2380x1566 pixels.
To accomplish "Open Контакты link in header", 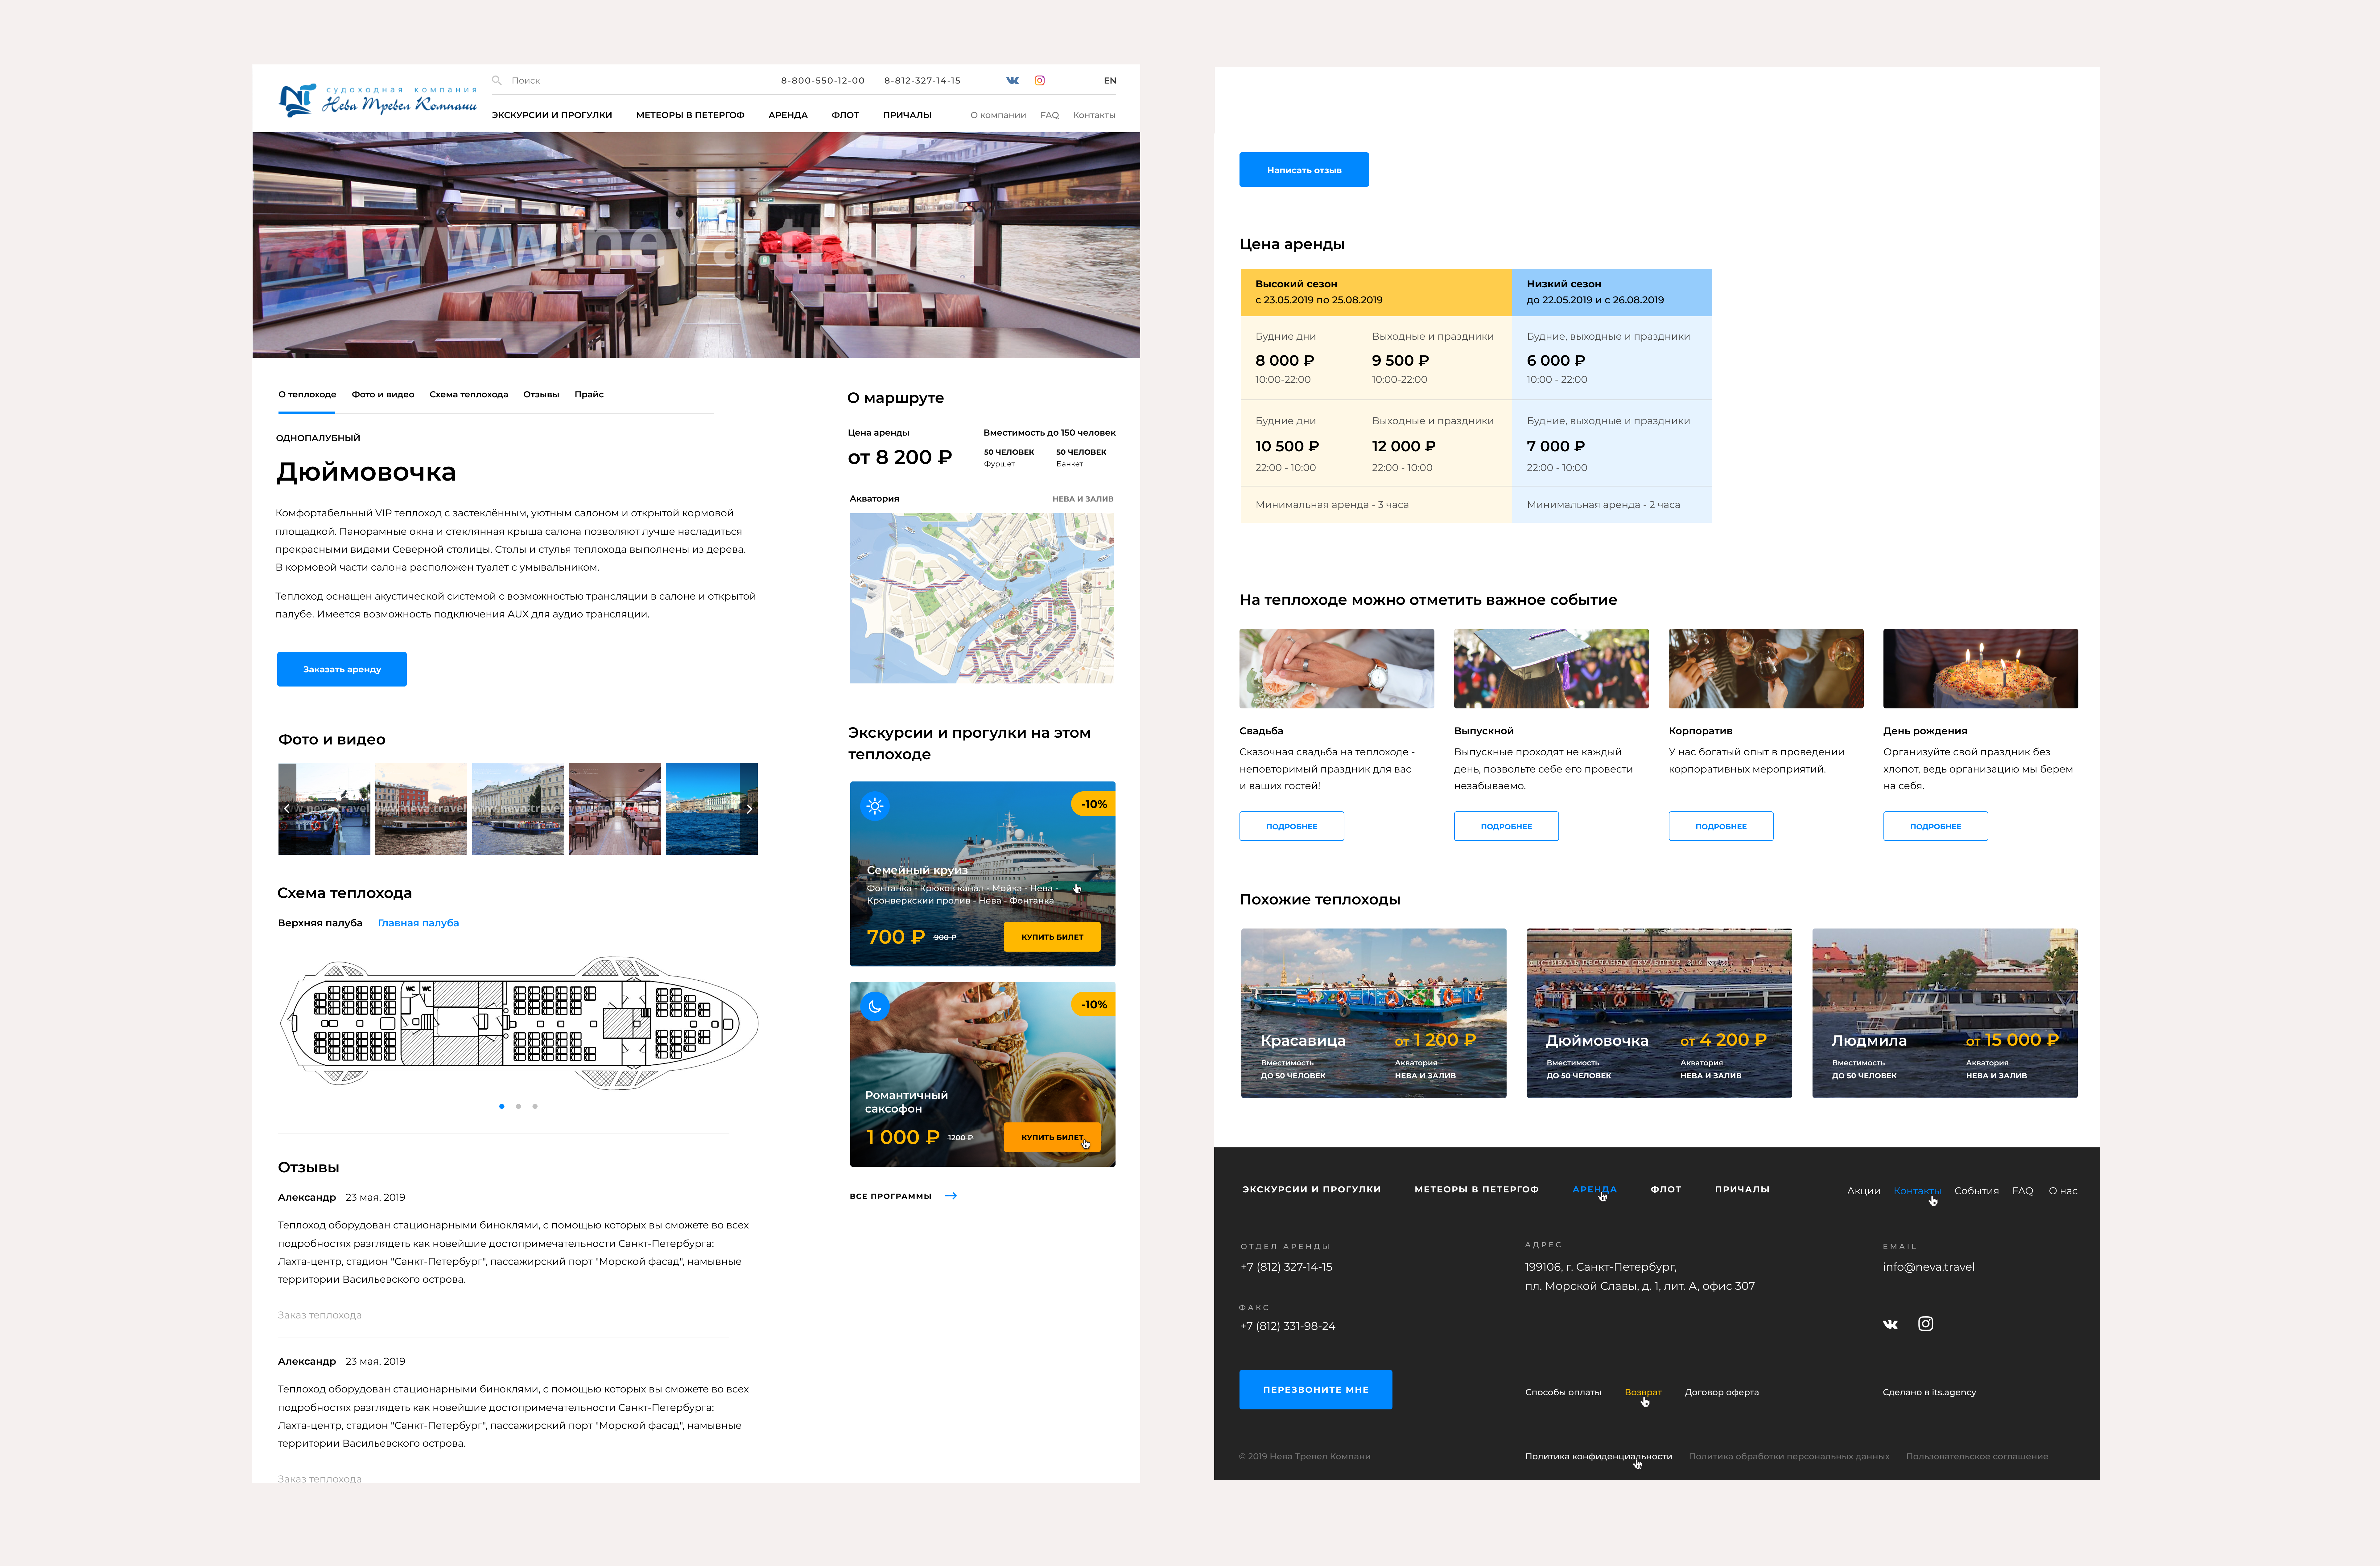I will 1094,115.
